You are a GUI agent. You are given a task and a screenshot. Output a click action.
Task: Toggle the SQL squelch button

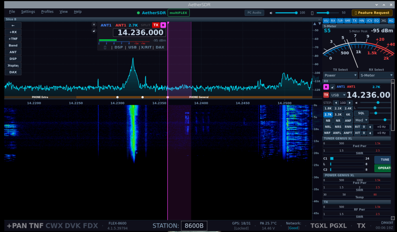pos(361,113)
